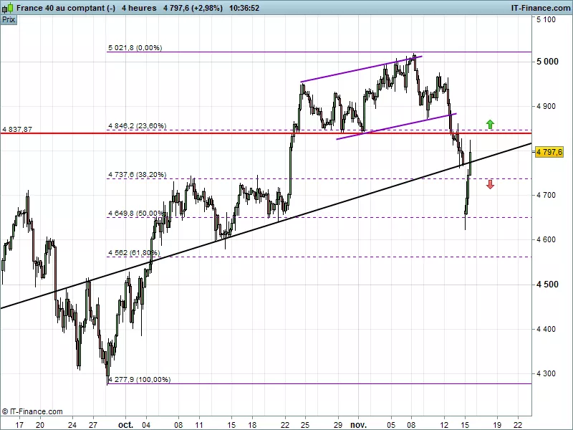Image resolution: width=573 pixels, height=430 pixels.
Task: Click the 4 heures timeframe label
Action: (139, 8)
